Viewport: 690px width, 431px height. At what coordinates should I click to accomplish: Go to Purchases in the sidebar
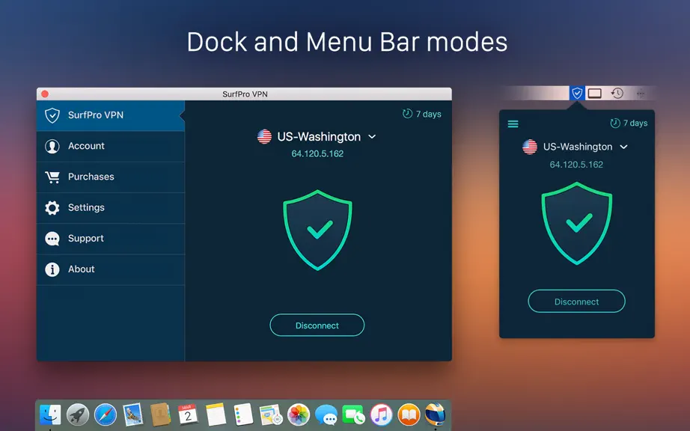click(x=111, y=177)
